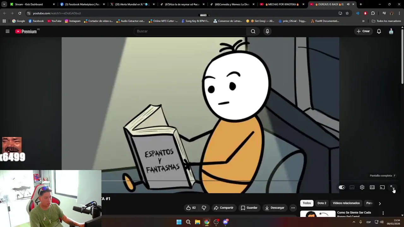The height and width of the screenshot is (227, 404).
Task: Open Online MP3 Cutter bookmark
Action: (163, 21)
